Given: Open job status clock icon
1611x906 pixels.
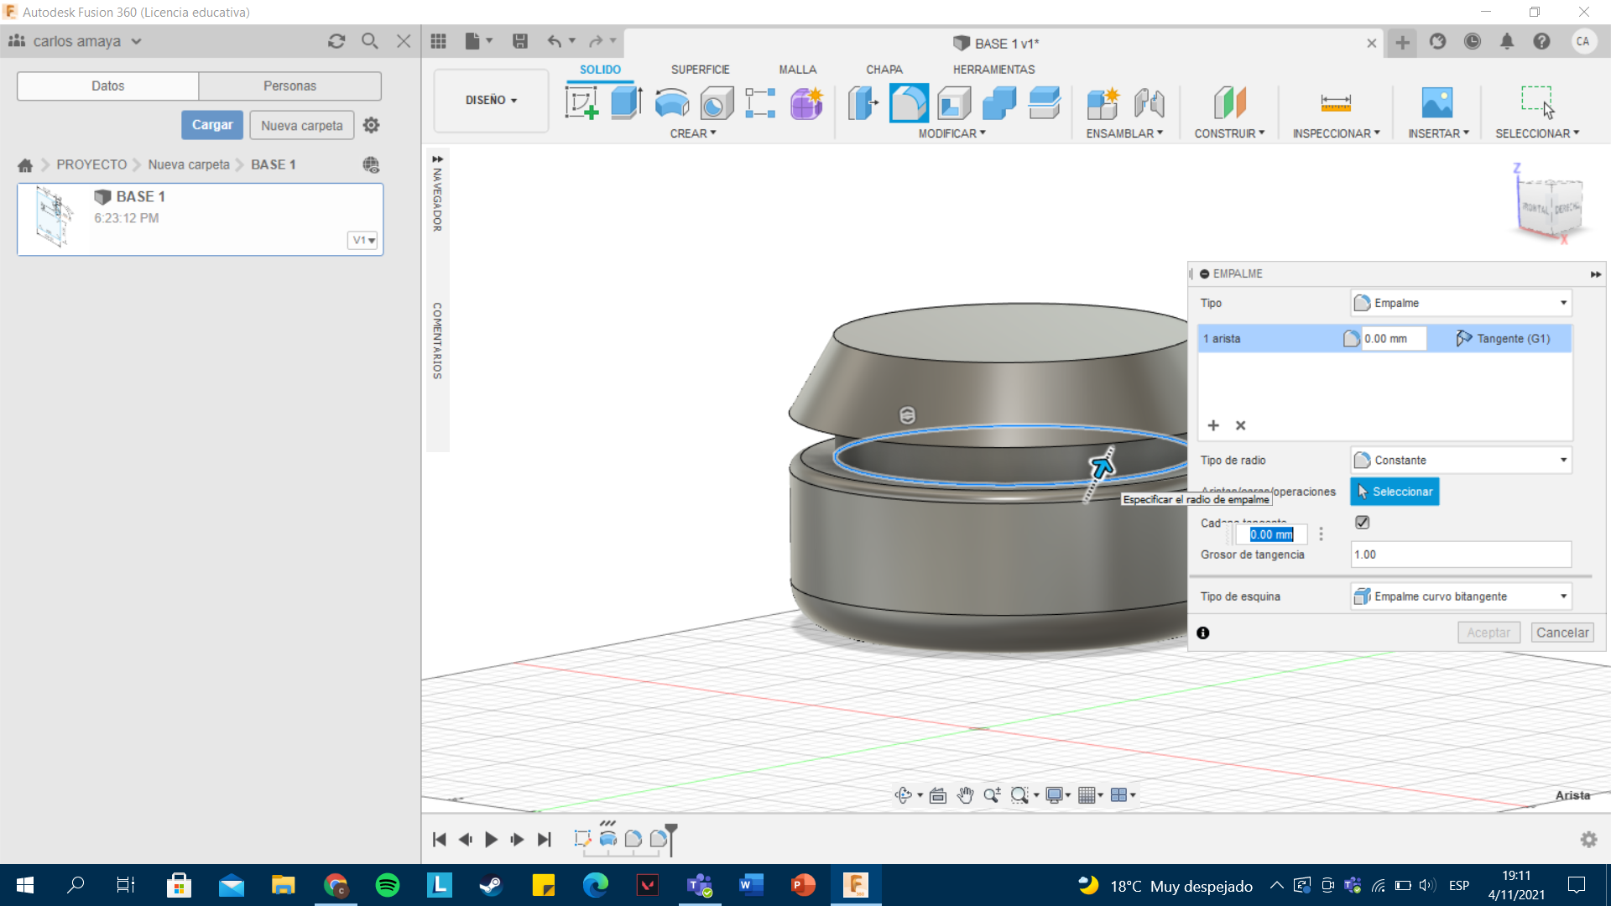Looking at the screenshot, I should (x=1473, y=41).
